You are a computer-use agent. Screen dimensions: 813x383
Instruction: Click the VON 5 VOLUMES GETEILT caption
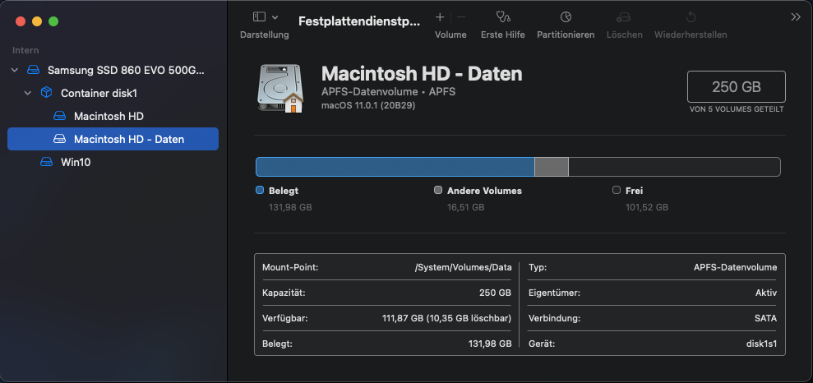737,109
